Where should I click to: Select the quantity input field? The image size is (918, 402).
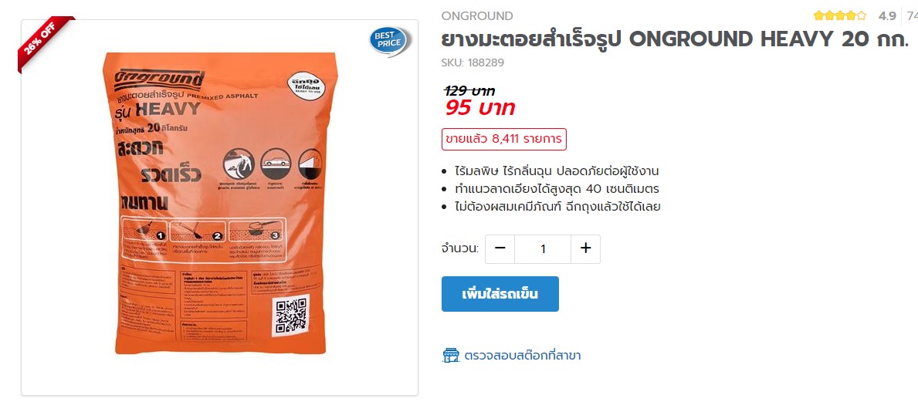click(543, 248)
